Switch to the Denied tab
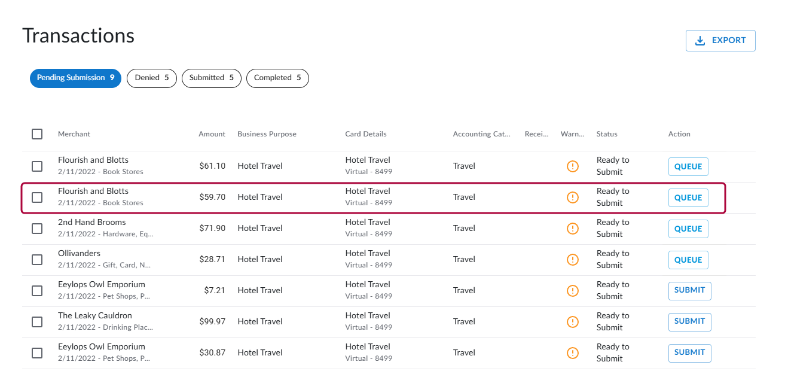The height and width of the screenshot is (371, 788). tap(152, 78)
